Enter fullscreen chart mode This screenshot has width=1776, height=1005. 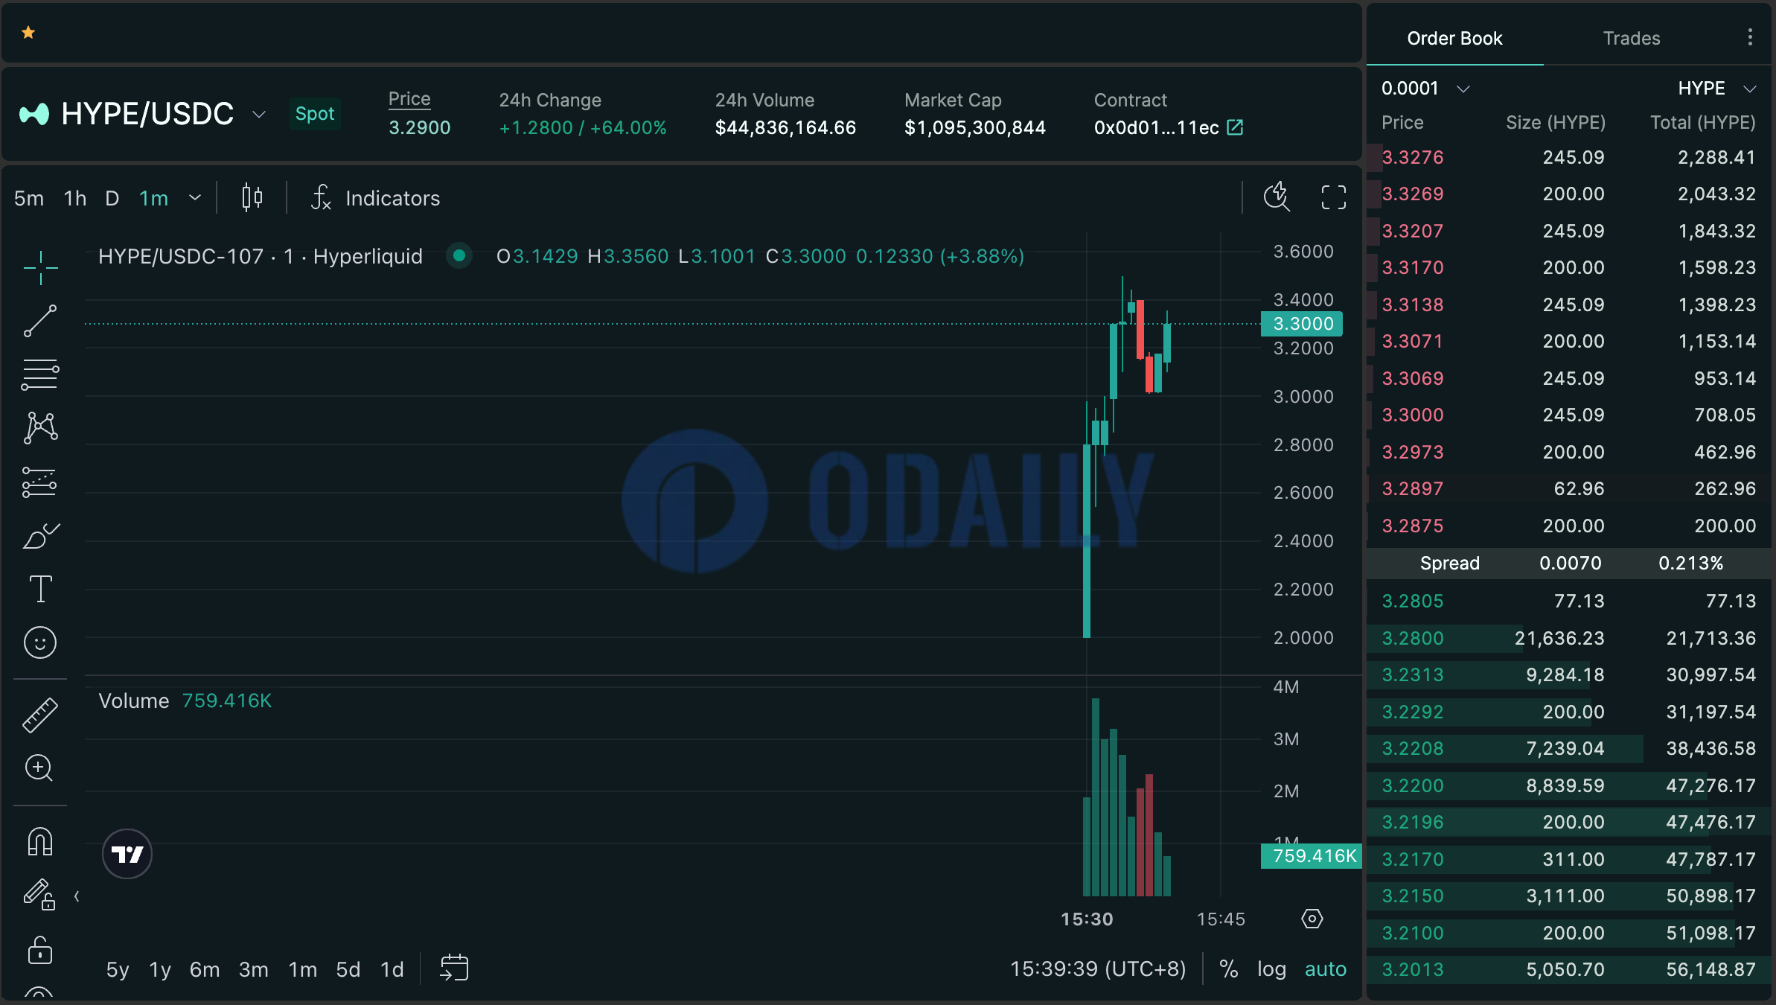pos(1334,197)
